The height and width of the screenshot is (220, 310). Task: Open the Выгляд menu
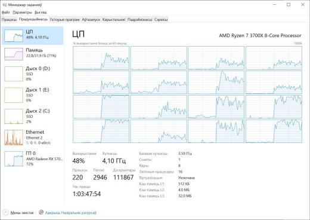[x=41, y=13]
